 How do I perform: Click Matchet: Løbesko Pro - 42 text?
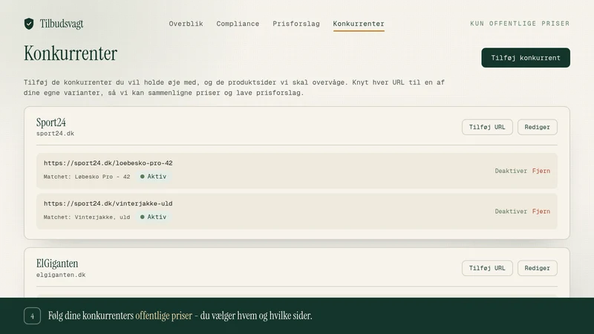coord(87,177)
